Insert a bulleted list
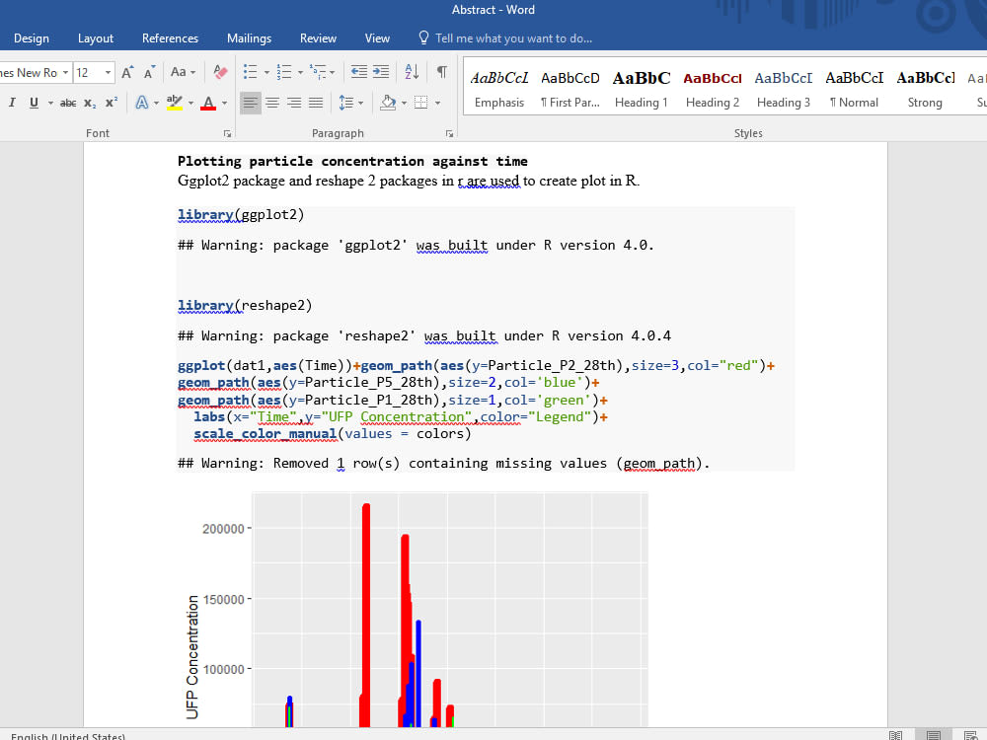The width and height of the screenshot is (987, 740). pyautogui.click(x=250, y=72)
